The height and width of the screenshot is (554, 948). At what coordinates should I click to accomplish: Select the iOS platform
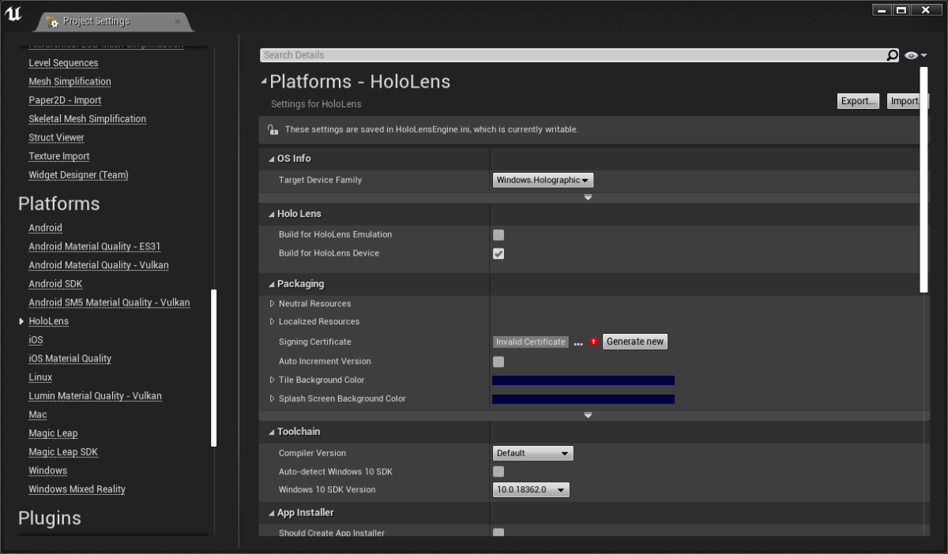(36, 340)
